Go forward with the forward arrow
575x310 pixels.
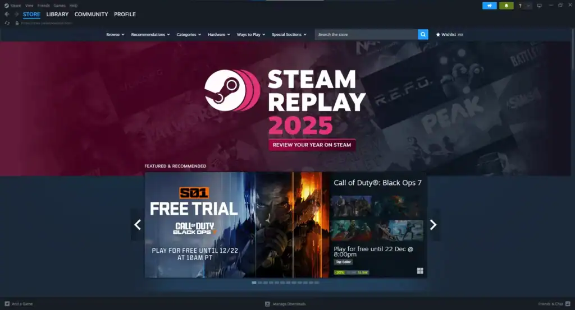pyautogui.click(x=16, y=14)
